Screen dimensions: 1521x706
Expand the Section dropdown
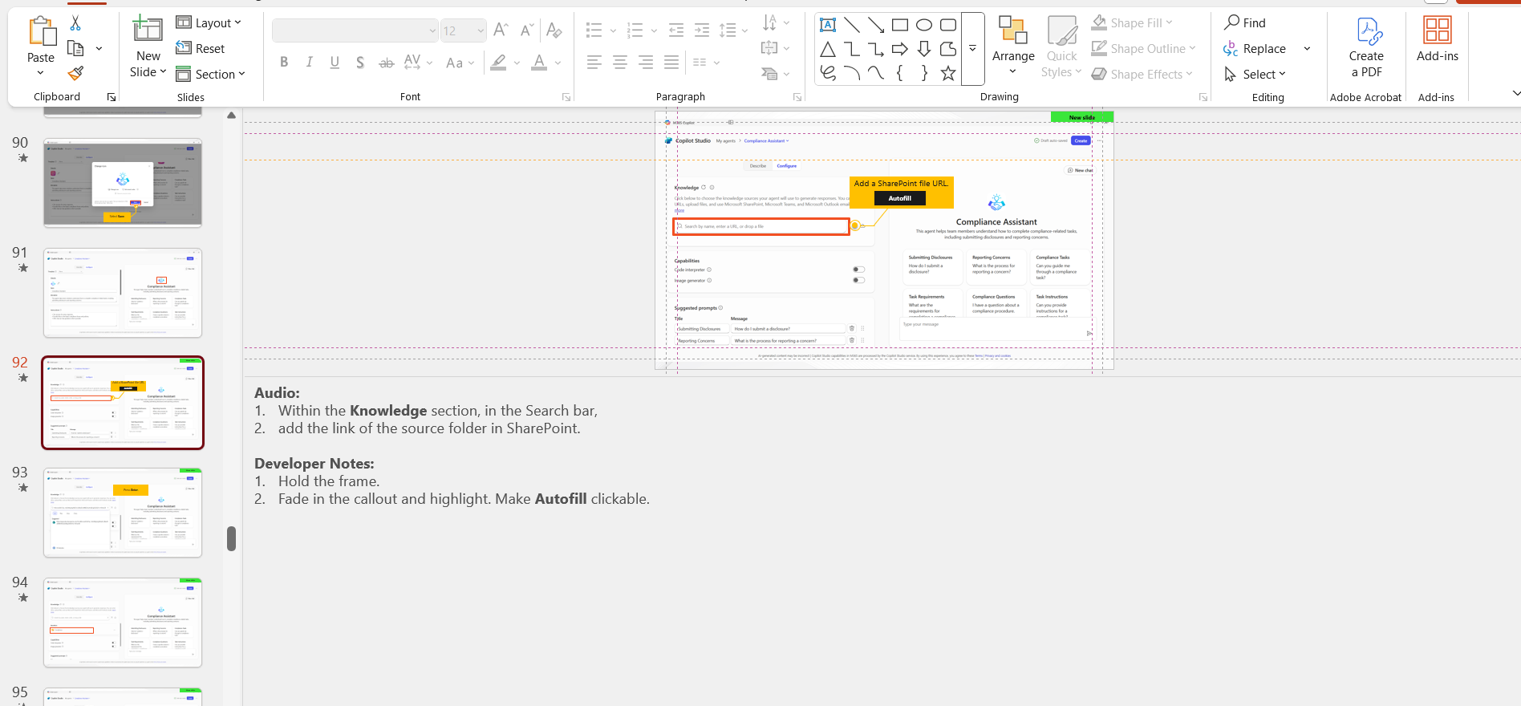pyautogui.click(x=210, y=74)
